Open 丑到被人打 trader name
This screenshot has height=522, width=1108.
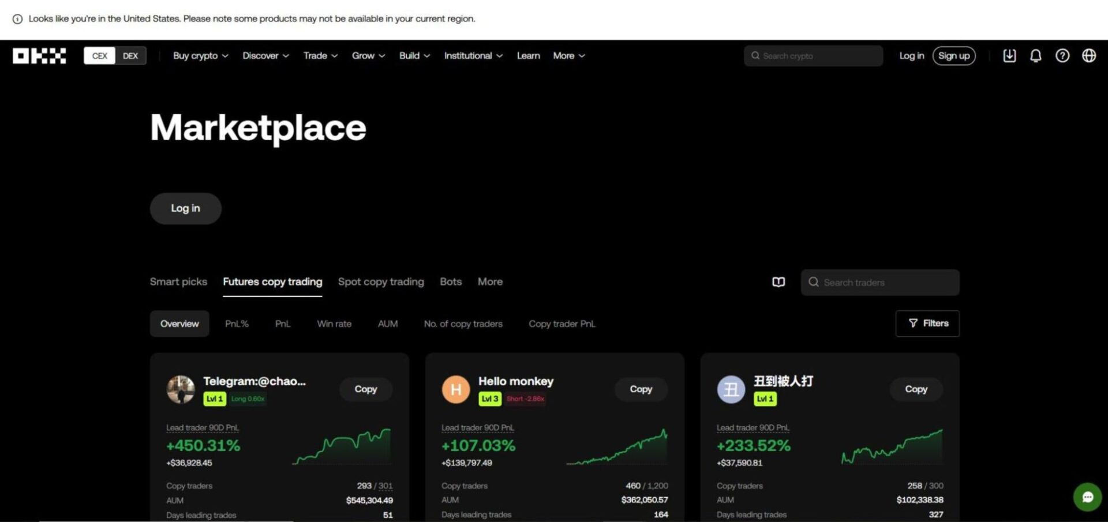point(783,381)
